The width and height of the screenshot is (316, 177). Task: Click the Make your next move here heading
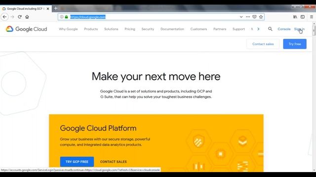click(x=156, y=77)
